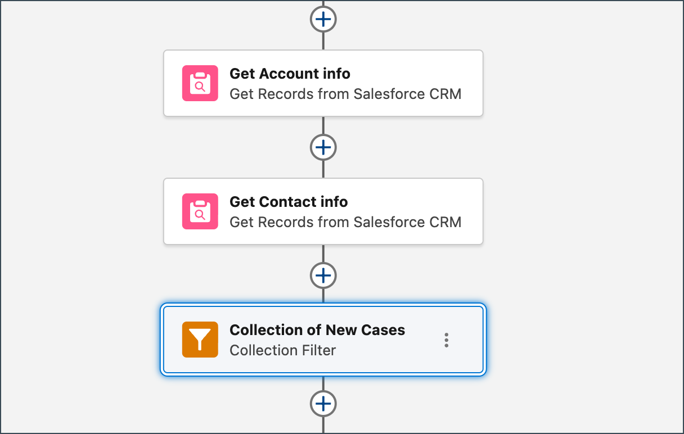Screen dimensions: 684x434
Task: Click Get Account info's Salesforce CRM subtitle
Action: pyautogui.click(x=345, y=94)
